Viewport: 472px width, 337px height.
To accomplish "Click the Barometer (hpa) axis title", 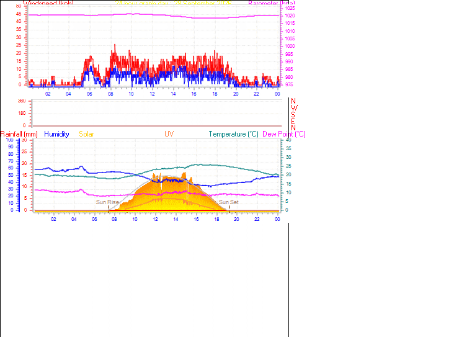I will [x=272, y=3].
